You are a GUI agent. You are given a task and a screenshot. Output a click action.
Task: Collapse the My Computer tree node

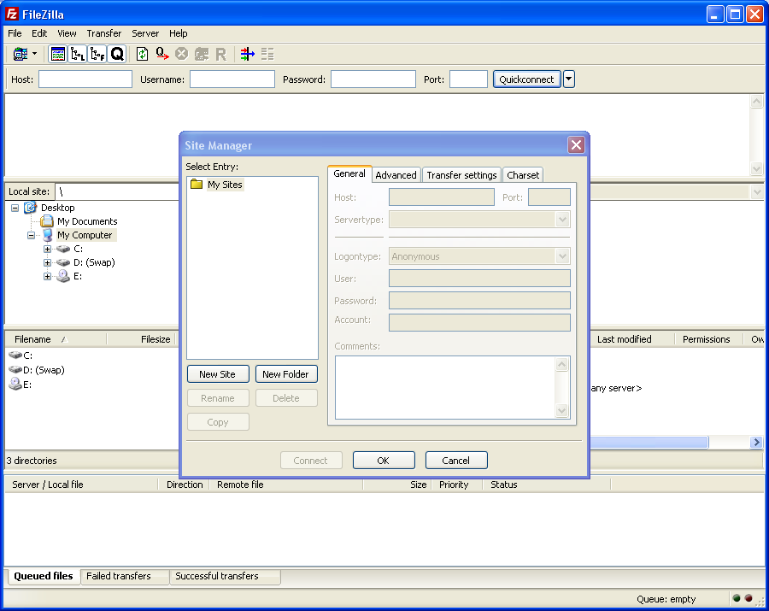(x=31, y=235)
